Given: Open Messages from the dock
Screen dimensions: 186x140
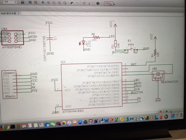Looking at the screenshot, I should click(47, 125).
